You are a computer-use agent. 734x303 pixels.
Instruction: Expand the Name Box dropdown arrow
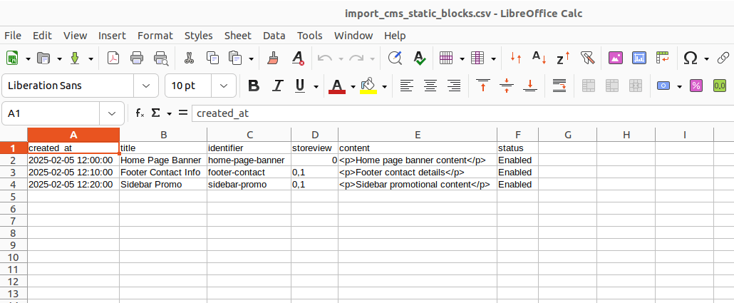click(x=112, y=113)
